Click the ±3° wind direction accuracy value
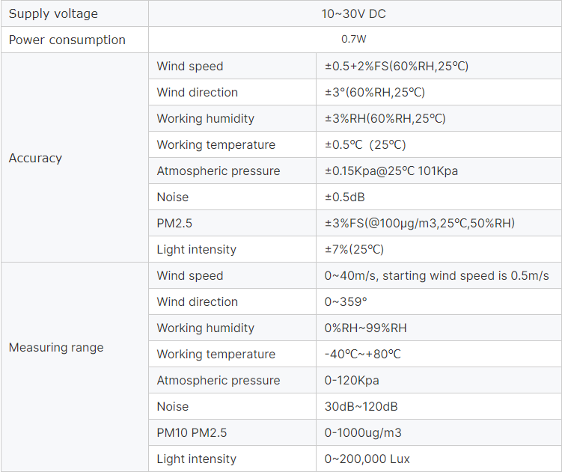The width and height of the screenshot is (562, 472). coord(375,93)
